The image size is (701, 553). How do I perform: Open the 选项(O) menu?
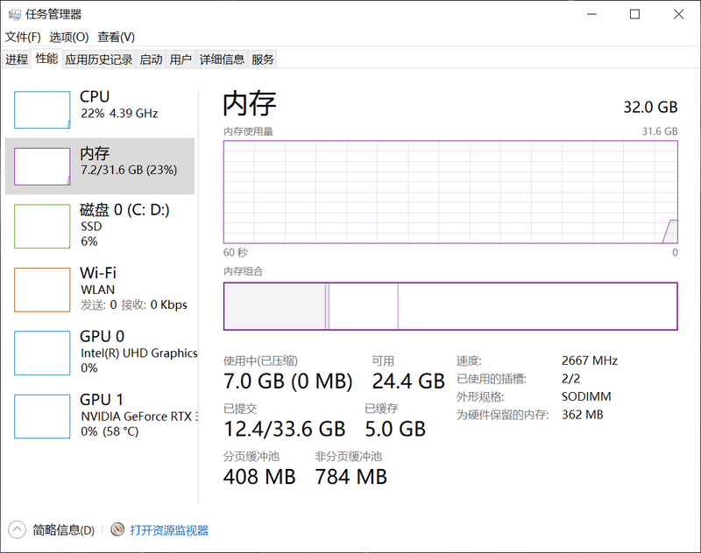coord(69,37)
